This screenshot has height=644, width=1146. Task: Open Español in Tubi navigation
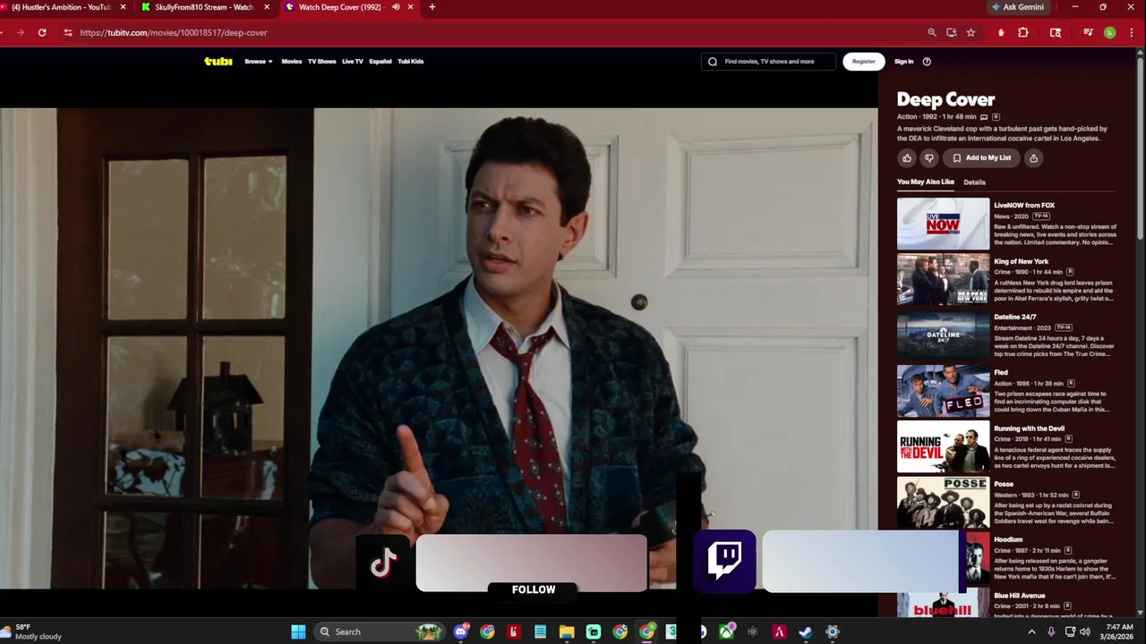(381, 62)
